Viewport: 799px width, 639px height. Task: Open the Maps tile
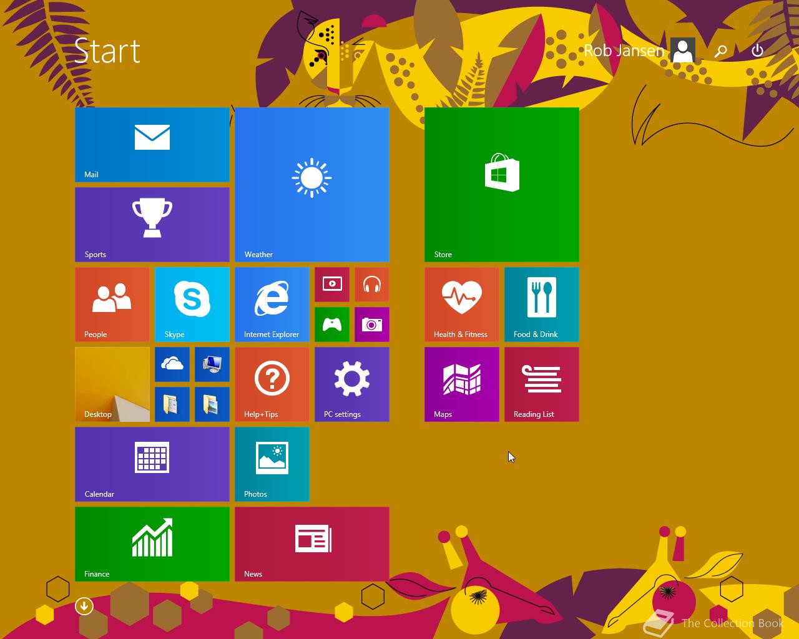[462, 384]
